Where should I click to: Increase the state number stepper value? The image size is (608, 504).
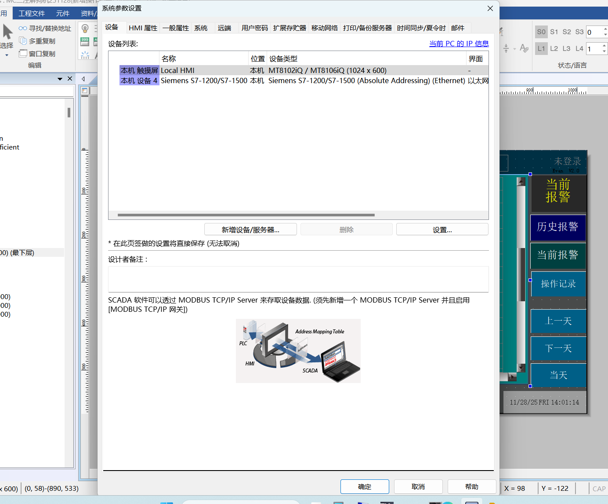click(x=605, y=29)
